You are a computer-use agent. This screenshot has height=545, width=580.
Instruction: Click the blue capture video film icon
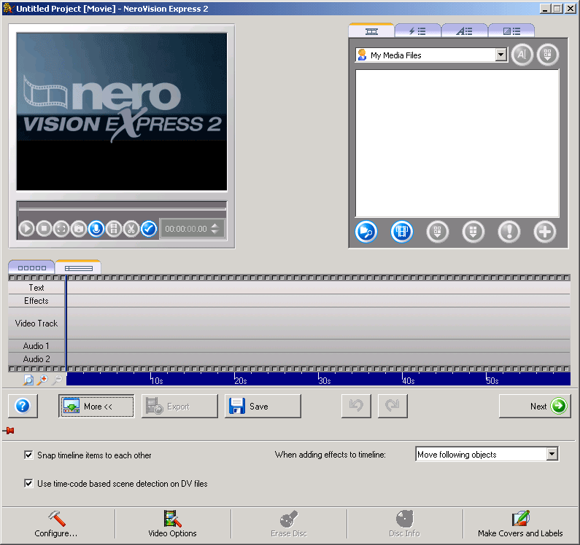pyautogui.click(x=402, y=232)
